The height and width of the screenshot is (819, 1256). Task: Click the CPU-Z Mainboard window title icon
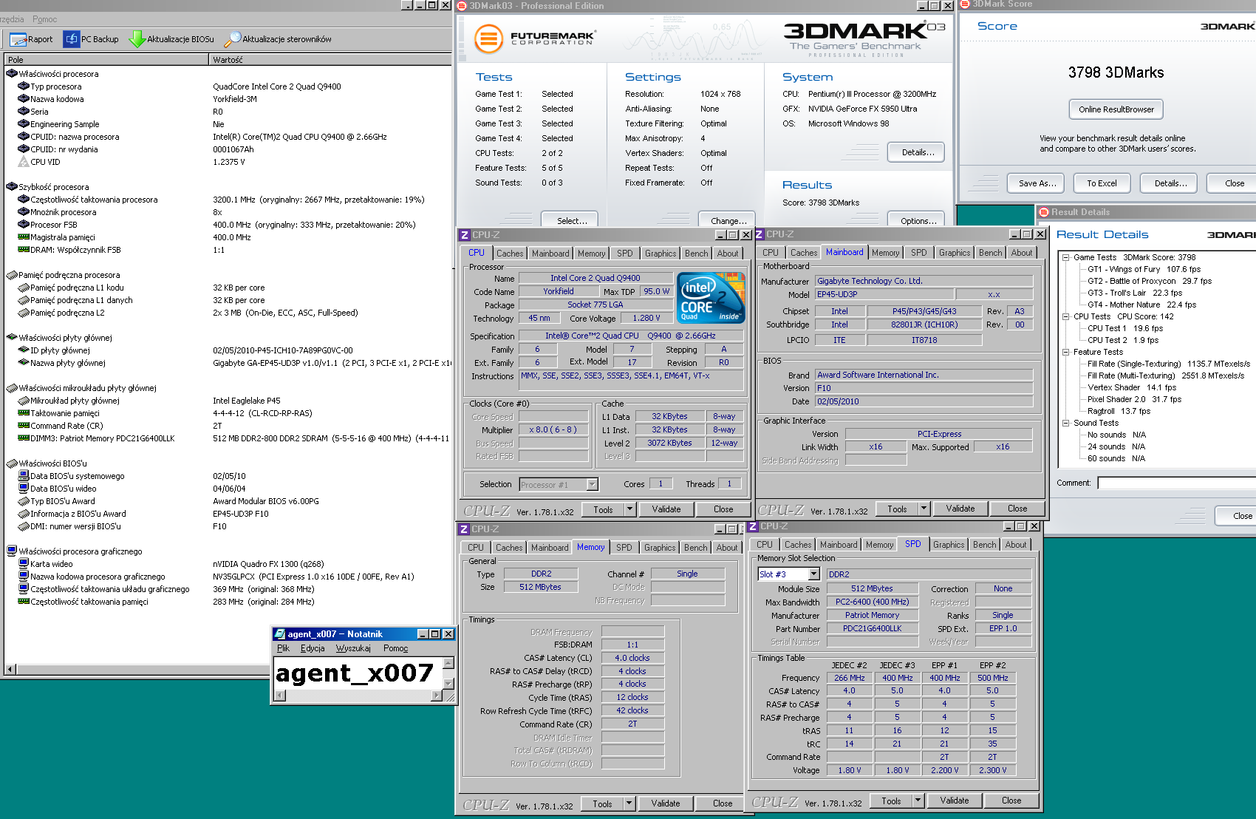(759, 234)
